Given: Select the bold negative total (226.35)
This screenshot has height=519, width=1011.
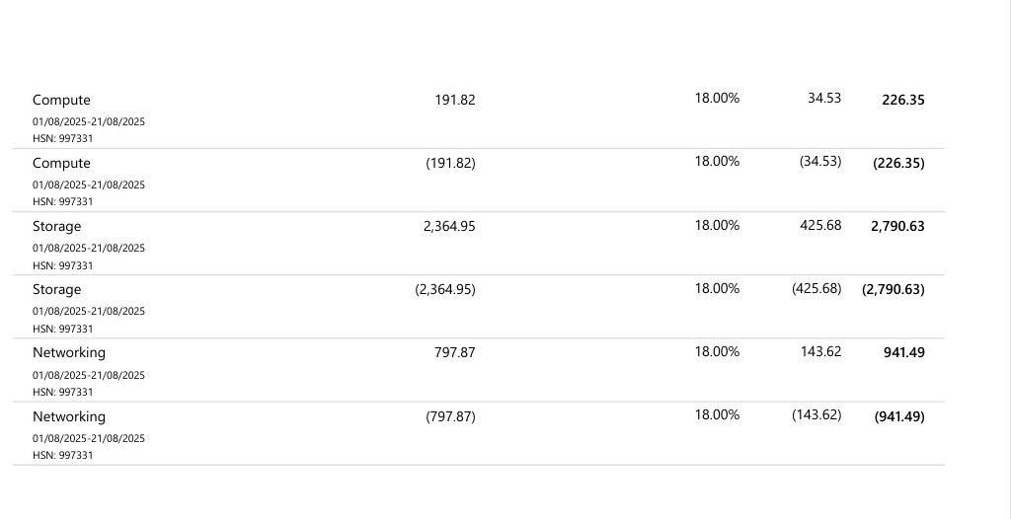Looking at the screenshot, I should tap(898, 163).
